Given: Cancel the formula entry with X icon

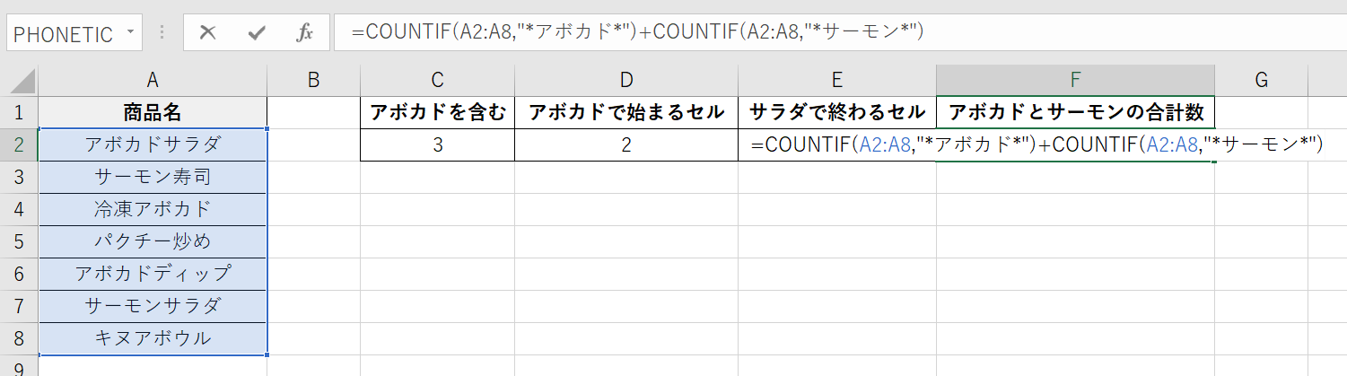Looking at the screenshot, I should 208,33.
